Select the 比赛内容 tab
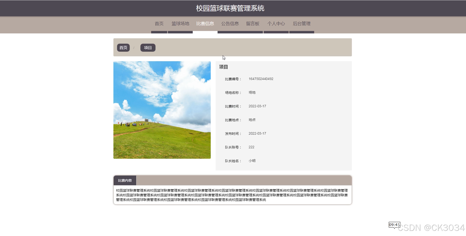This screenshot has width=466, height=236. (125, 180)
